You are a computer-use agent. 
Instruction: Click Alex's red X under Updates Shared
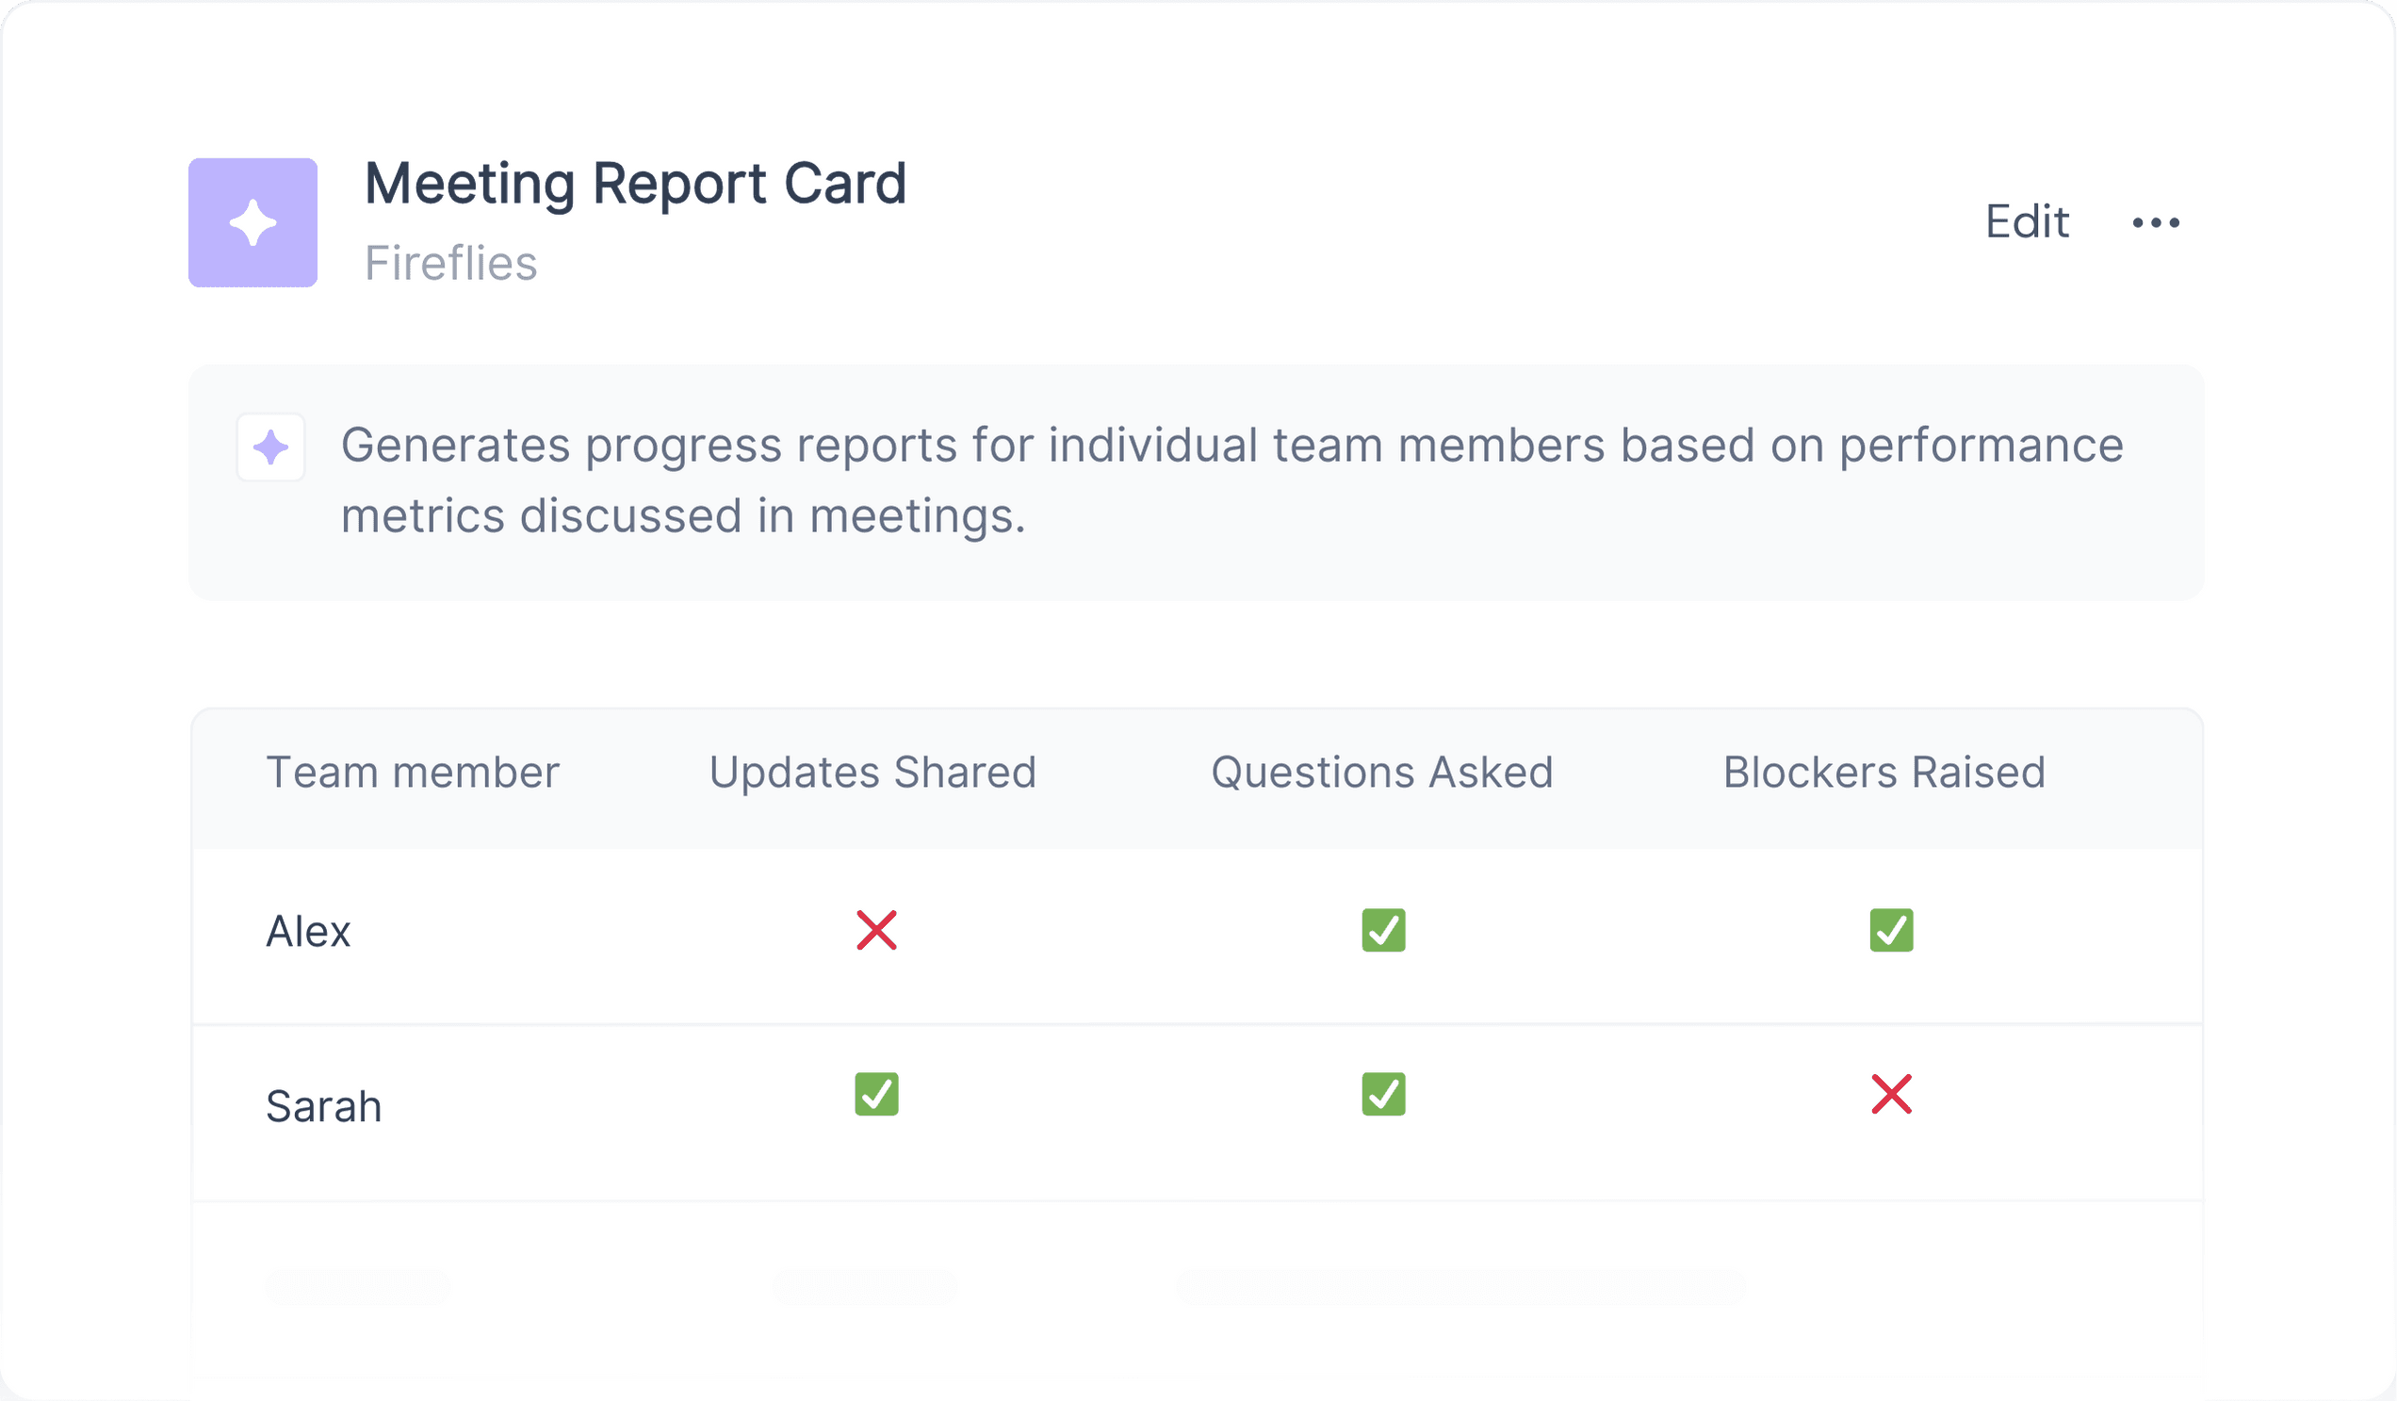pos(876,930)
